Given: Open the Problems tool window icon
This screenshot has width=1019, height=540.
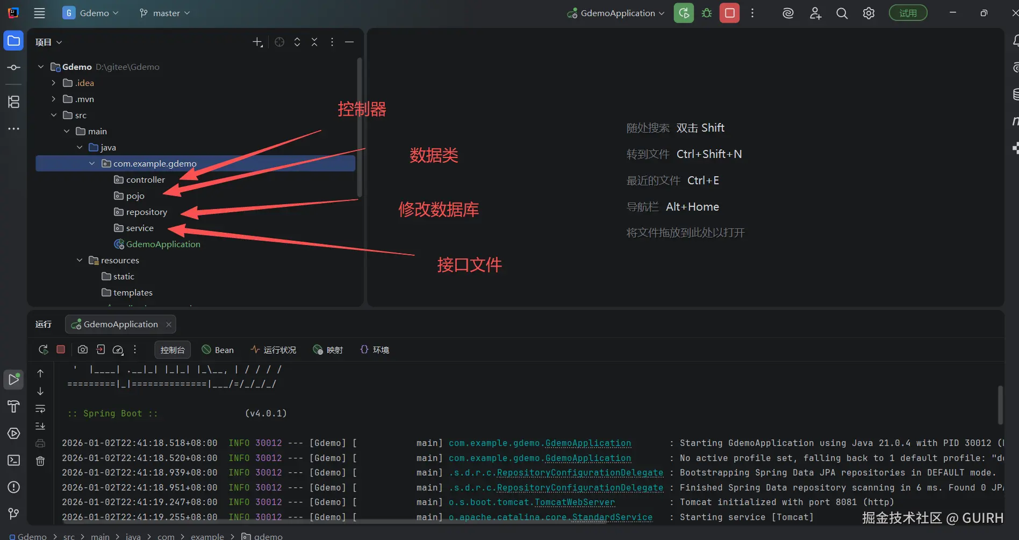Looking at the screenshot, I should point(13,487).
